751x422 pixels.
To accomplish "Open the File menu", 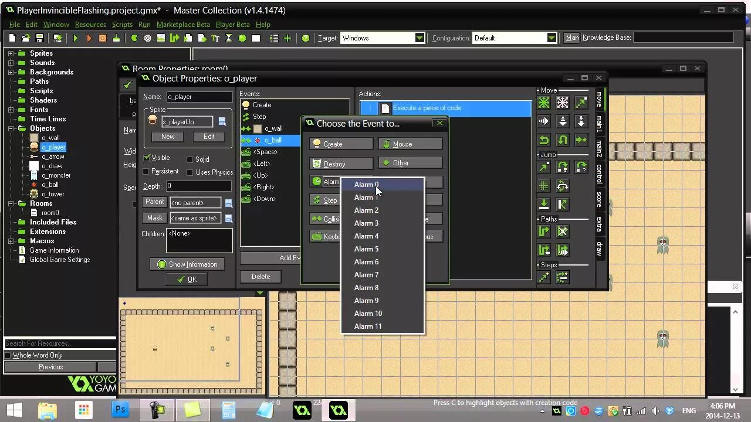I will tap(15, 25).
